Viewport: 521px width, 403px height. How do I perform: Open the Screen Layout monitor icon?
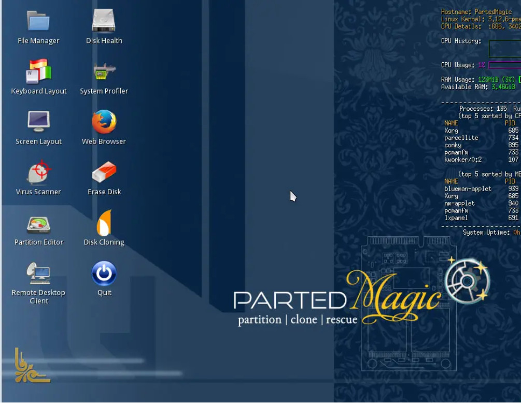pyautogui.click(x=38, y=121)
